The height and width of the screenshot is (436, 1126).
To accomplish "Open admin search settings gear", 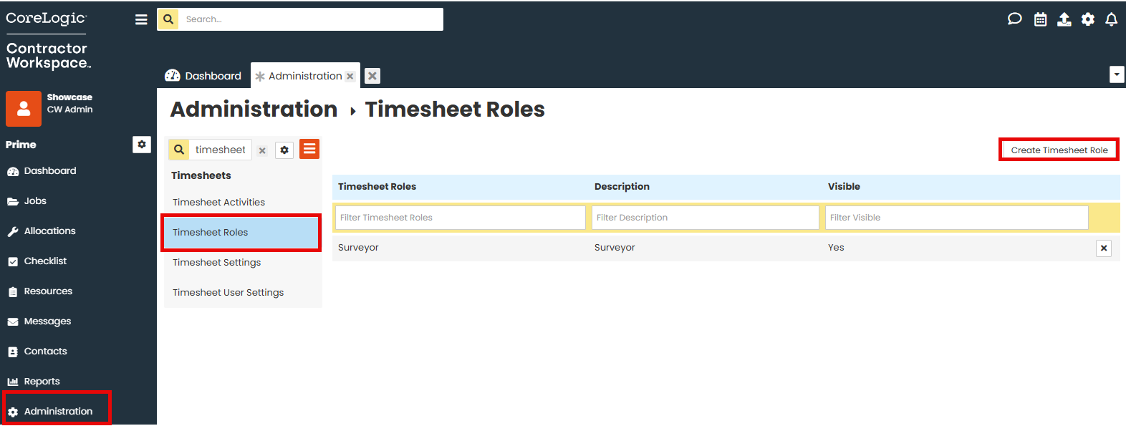I will 284,150.
